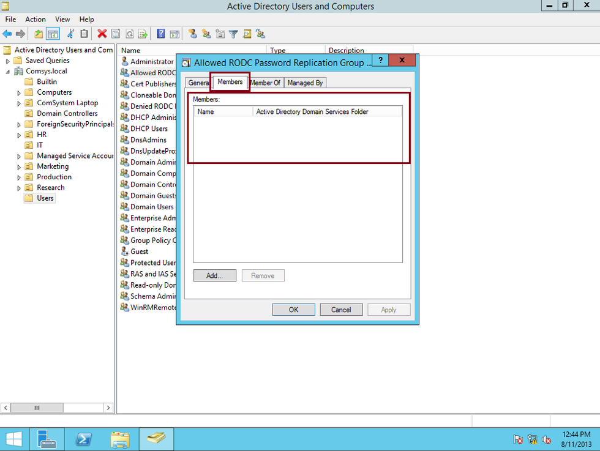The image size is (600, 451).
Task: Open Server Manager from the taskbar
Action: click(x=47, y=439)
